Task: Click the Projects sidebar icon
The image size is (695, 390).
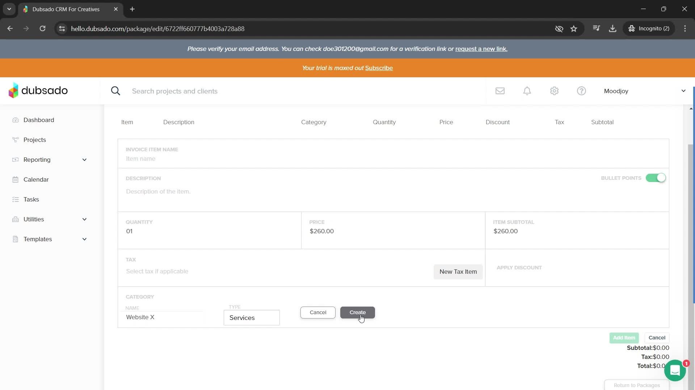Action: click(15, 140)
